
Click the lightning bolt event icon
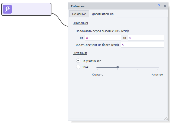[7, 9]
